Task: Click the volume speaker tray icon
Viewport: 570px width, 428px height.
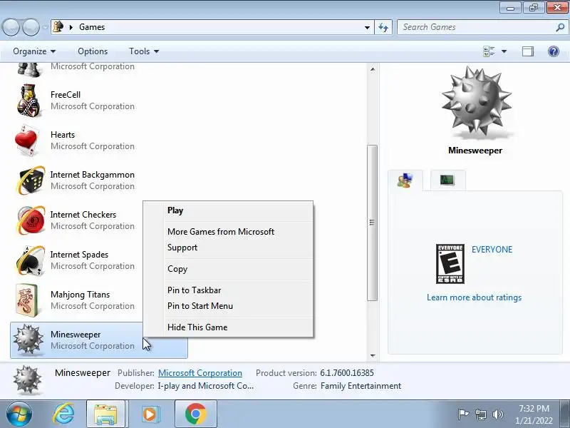Action: click(497, 414)
